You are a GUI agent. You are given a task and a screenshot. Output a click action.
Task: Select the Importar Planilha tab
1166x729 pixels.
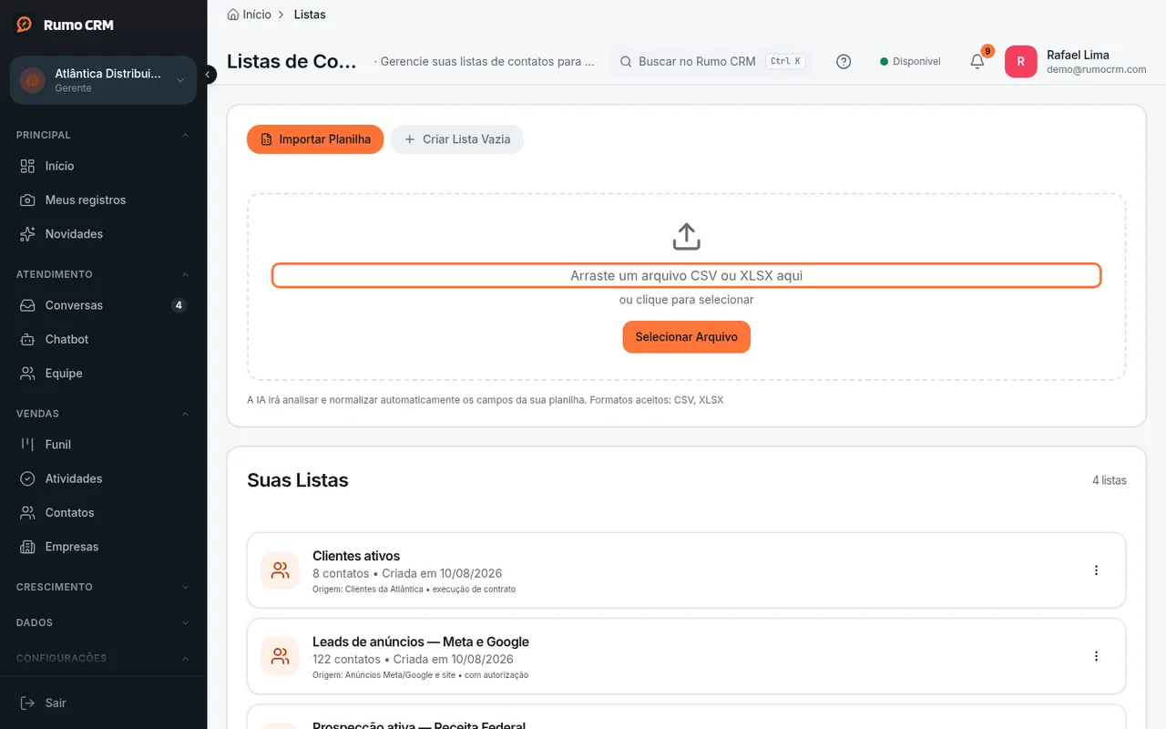pyautogui.click(x=315, y=139)
